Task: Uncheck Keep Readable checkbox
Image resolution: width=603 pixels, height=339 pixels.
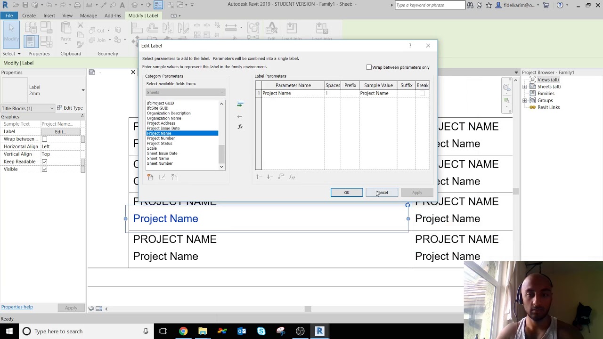Action: pos(44,162)
